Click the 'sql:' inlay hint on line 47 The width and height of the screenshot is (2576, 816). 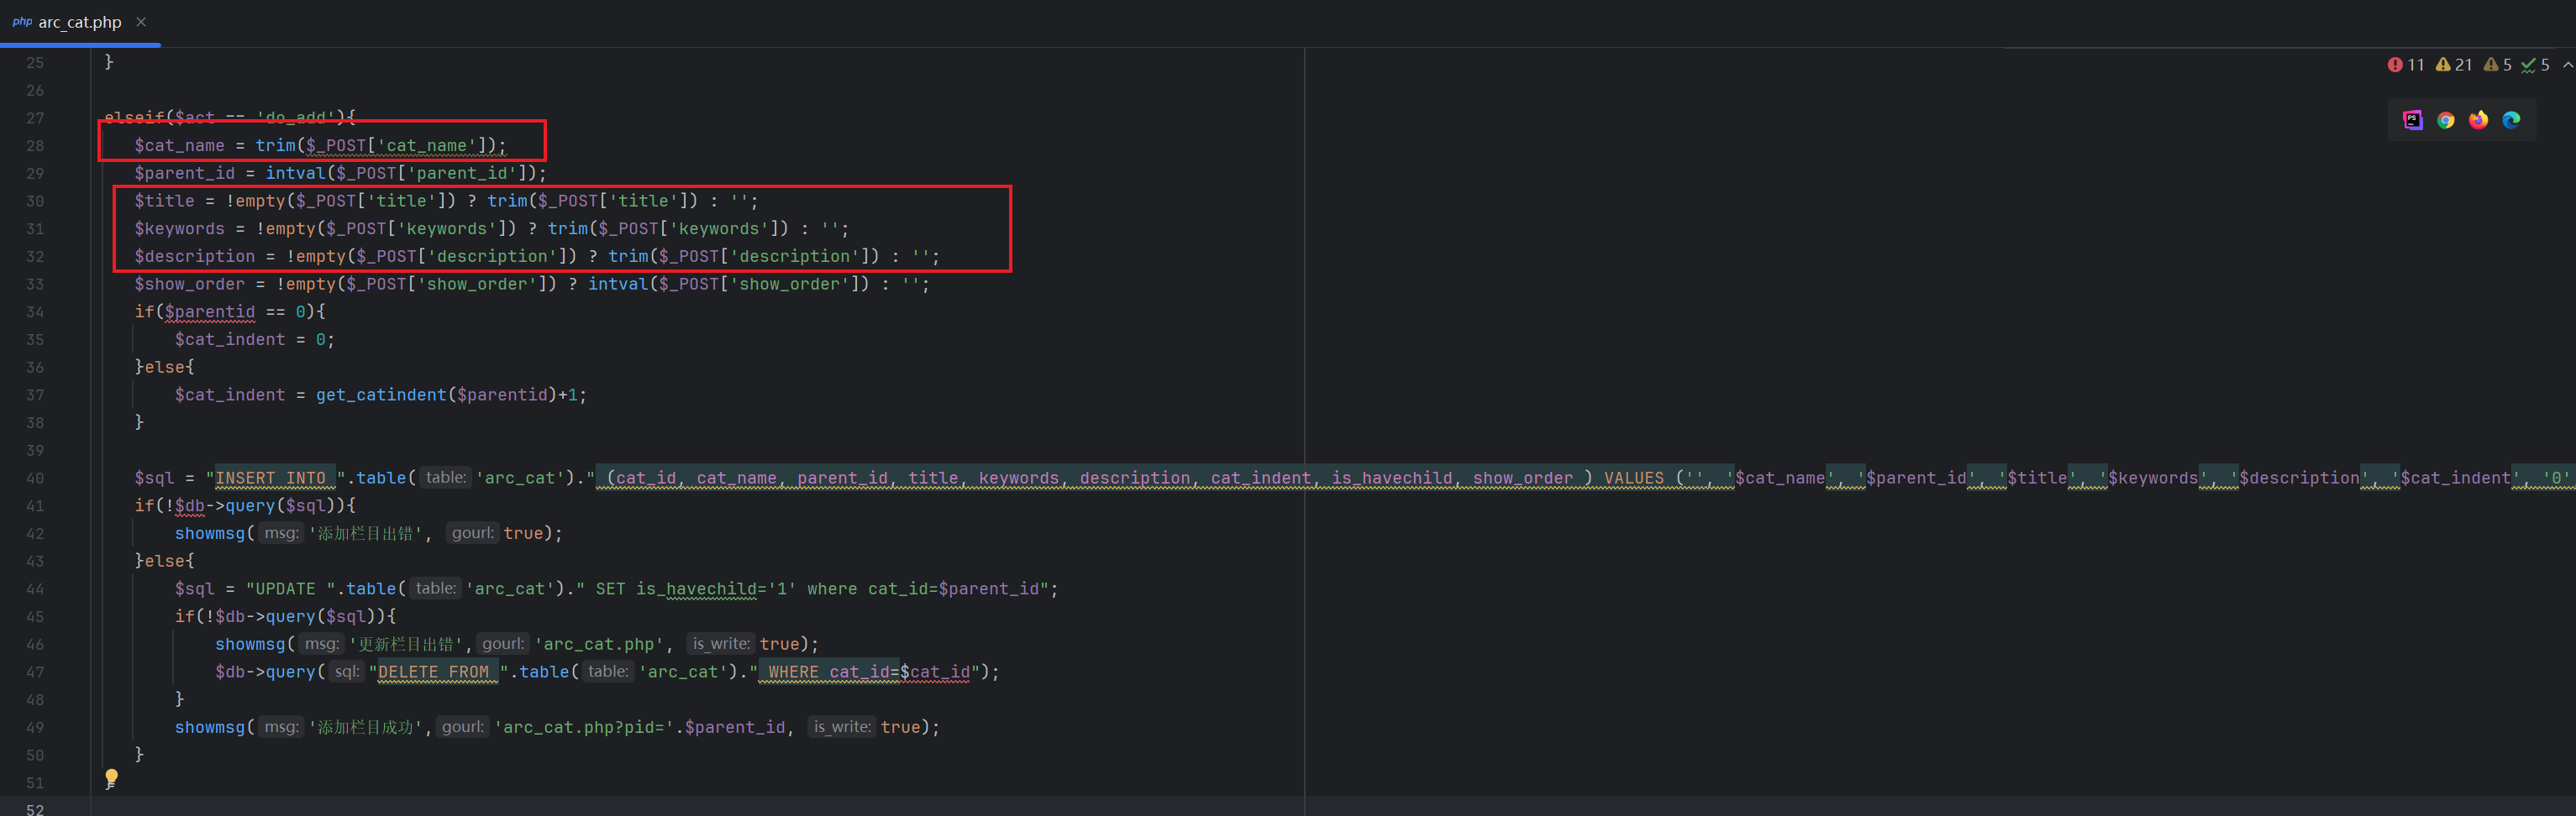346,672
